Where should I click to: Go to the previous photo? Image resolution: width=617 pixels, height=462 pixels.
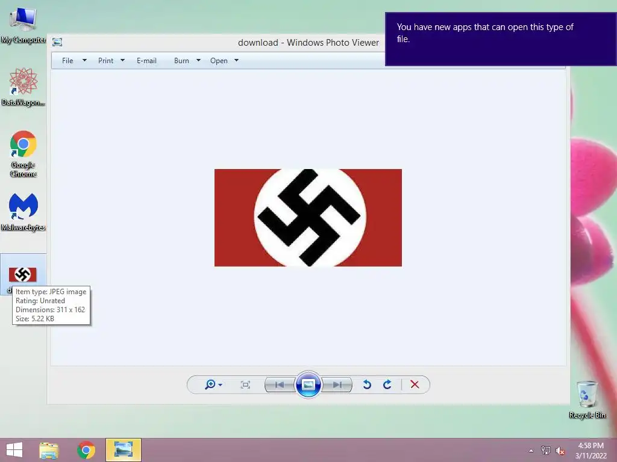[x=280, y=384]
